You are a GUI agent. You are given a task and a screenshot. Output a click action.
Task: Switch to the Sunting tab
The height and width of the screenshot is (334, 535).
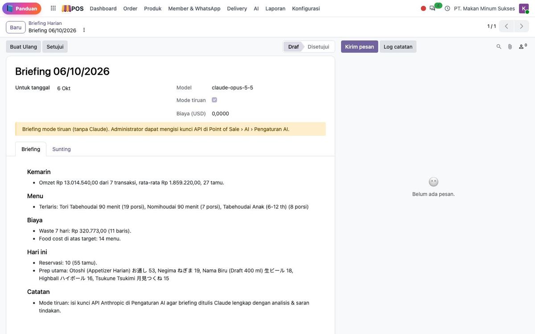coord(62,149)
